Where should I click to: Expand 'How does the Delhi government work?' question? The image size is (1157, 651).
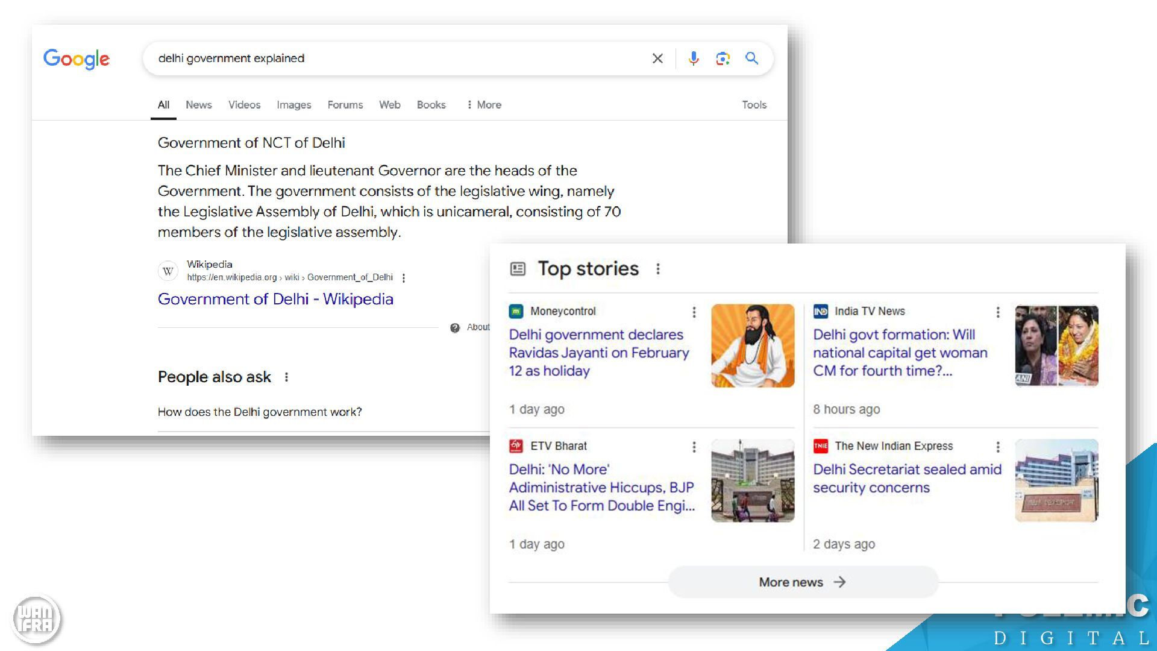coord(260,412)
